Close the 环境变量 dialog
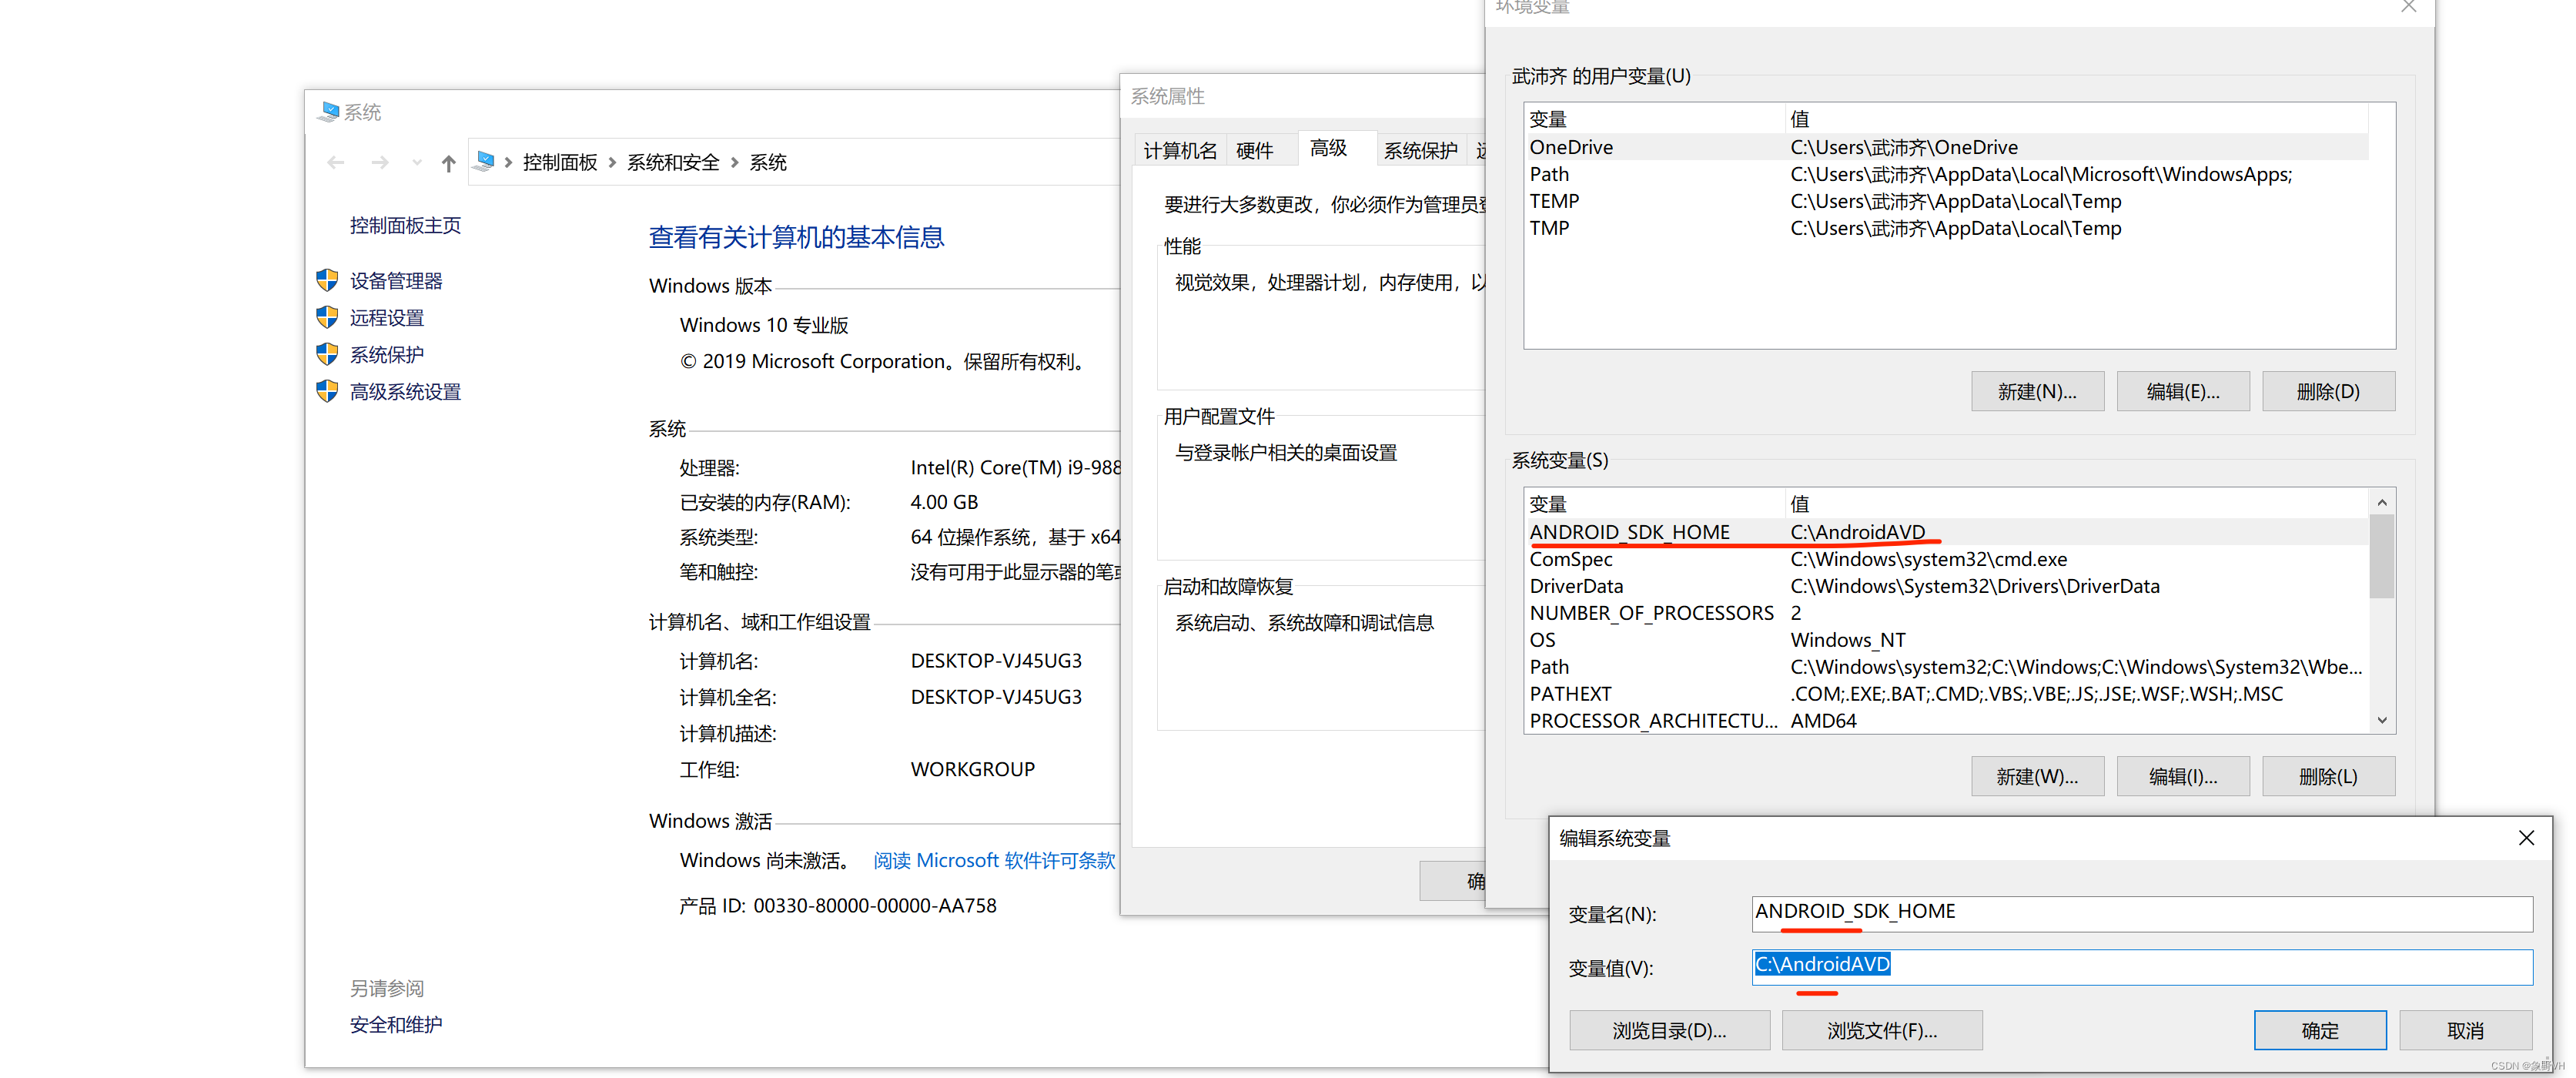The image size is (2576, 1078). point(2408,7)
